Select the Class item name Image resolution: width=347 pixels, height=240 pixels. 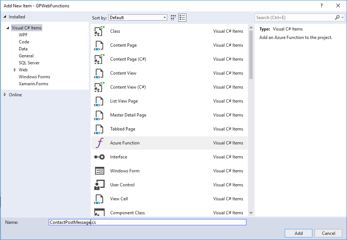[x=115, y=31]
